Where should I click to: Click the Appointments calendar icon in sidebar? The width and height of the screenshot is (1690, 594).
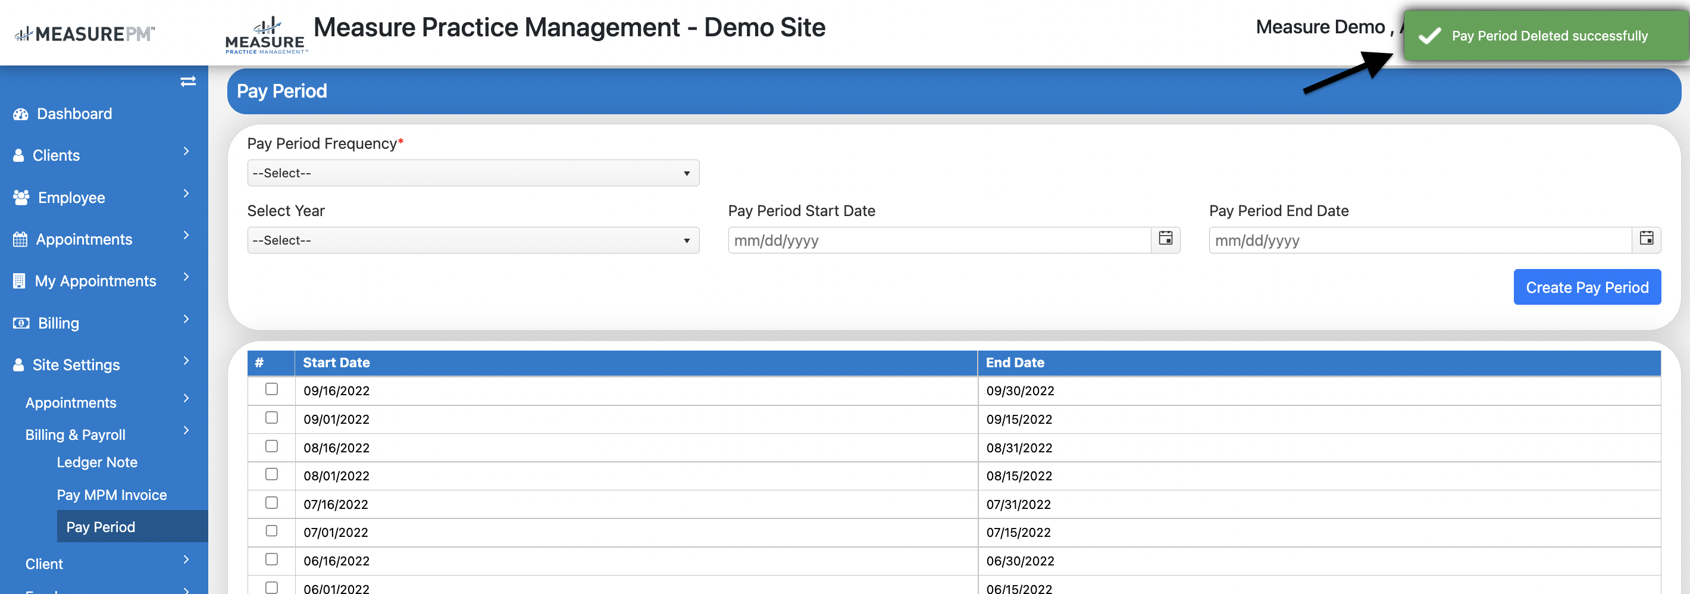(20, 240)
